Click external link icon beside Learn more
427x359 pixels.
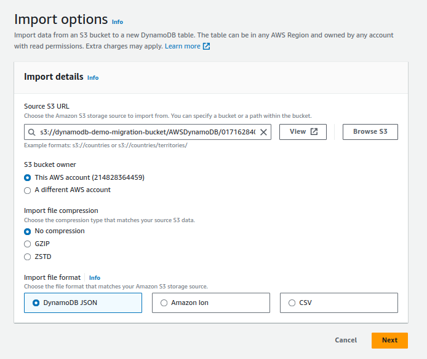[206, 47]
